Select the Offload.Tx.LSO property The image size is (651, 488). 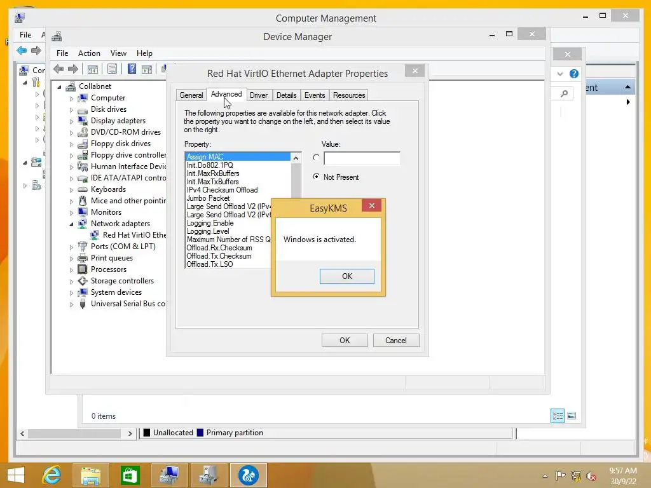(210, 264)
